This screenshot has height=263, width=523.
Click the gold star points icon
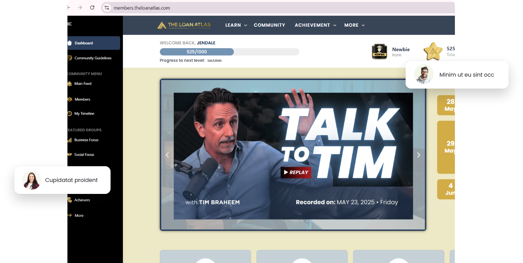tap(433, 51)
